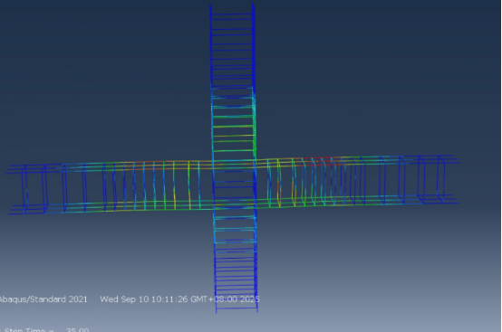Pick the yellow stirrup left of the joint
The width and height of the screenshot is (502, 332).
coord(189,185)
